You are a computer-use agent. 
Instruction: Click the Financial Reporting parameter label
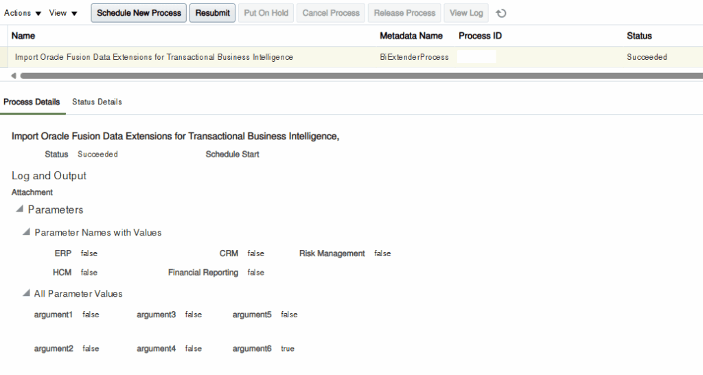coord(203,272)
